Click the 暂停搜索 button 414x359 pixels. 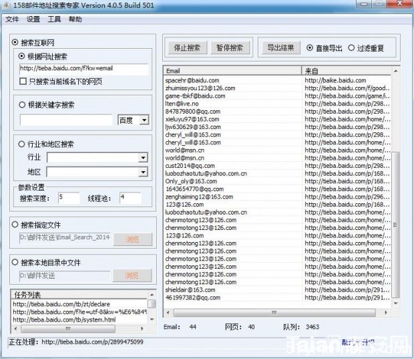(x=230, y=48)
